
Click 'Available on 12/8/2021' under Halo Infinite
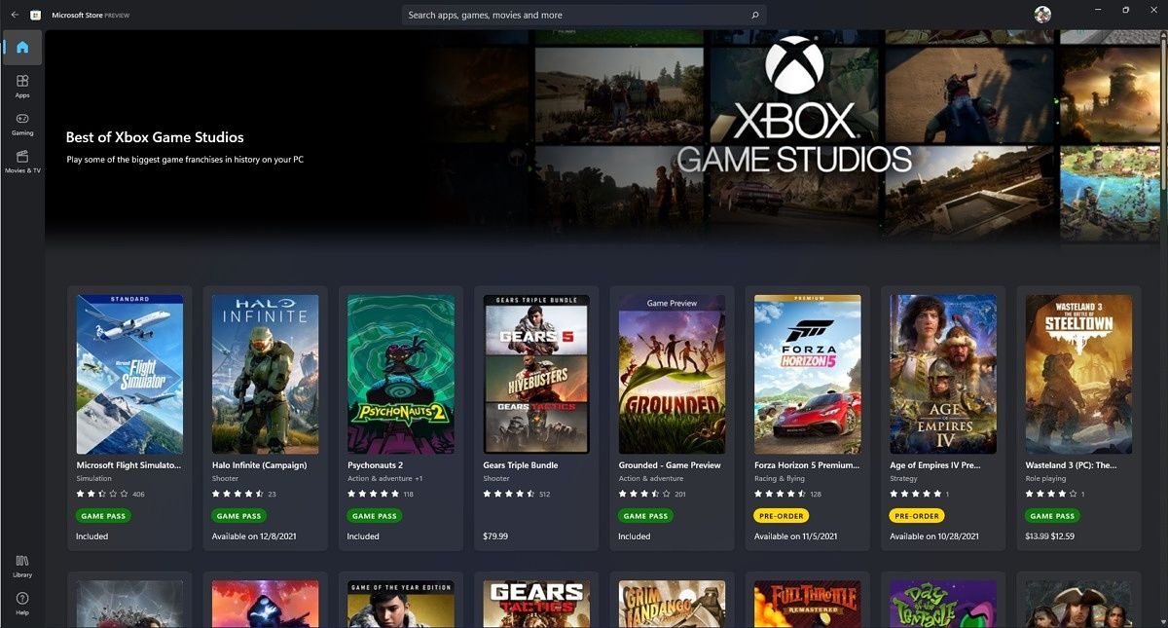(x=252, y=536)
